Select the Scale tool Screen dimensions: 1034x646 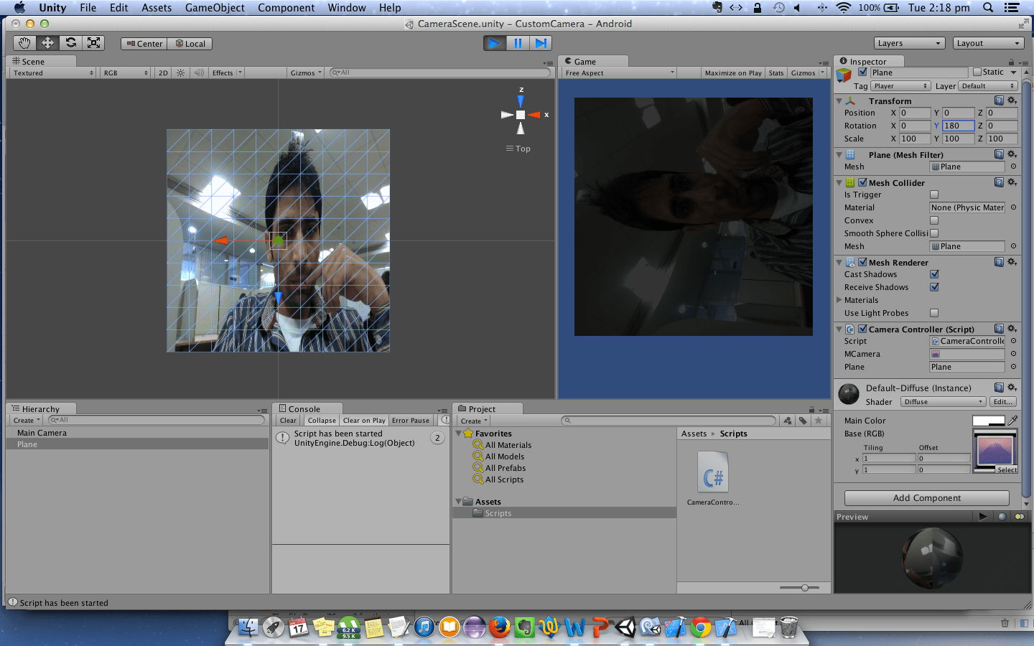coord(93,42)
